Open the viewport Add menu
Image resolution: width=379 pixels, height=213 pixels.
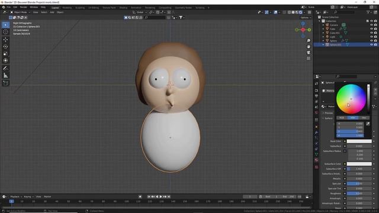point(52,12)
